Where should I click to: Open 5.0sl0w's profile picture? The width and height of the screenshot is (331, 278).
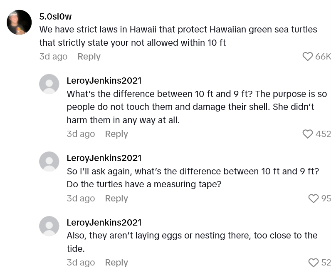[x=19, y=22]
